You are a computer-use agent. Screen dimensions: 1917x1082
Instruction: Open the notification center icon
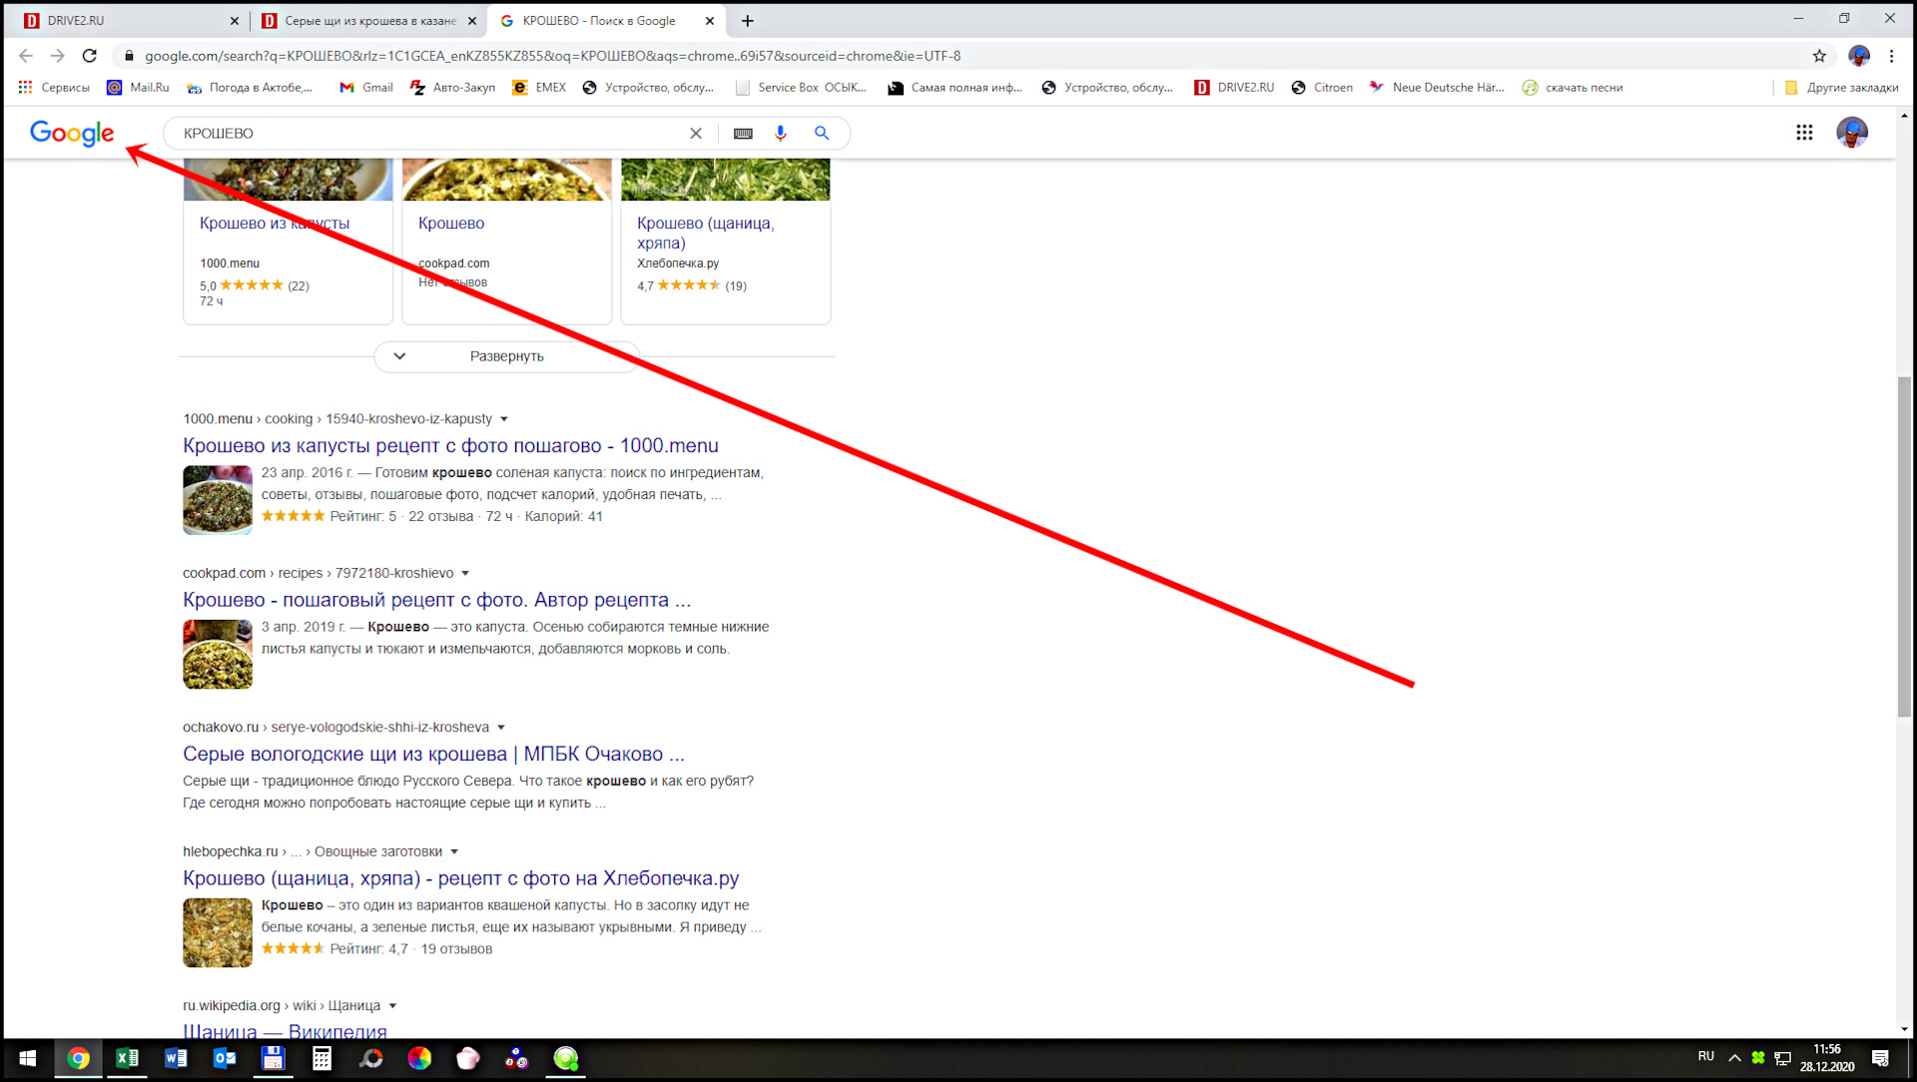pyautogui.click(x=1880, y=1058)
